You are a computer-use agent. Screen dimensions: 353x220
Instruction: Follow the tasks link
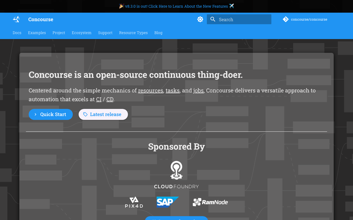[x=173, y=90]
